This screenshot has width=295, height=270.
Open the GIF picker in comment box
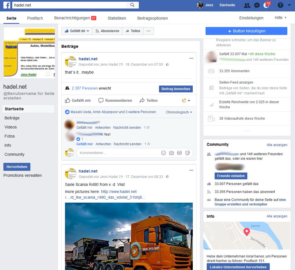179,153
